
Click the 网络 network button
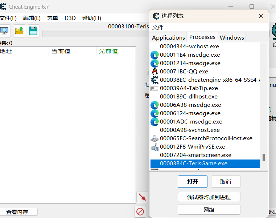click(x=209, y=210)
